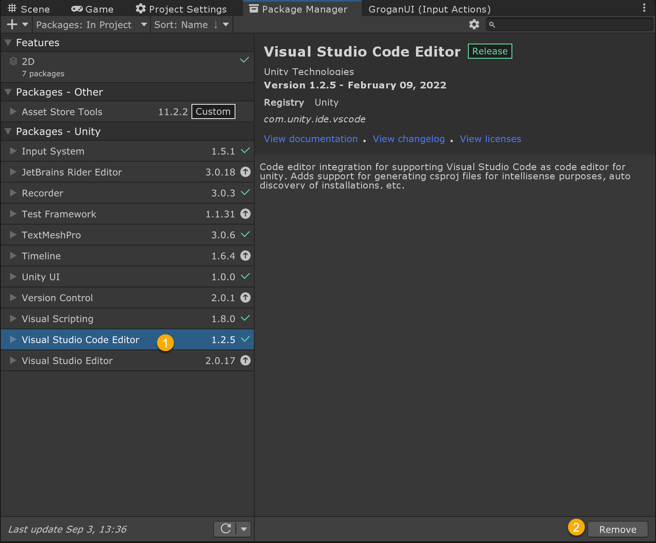Open the Packages: In Project dropdown
The width and height of the screenshot is (656, 543).
pyautogui.click(x=91, y=25)
